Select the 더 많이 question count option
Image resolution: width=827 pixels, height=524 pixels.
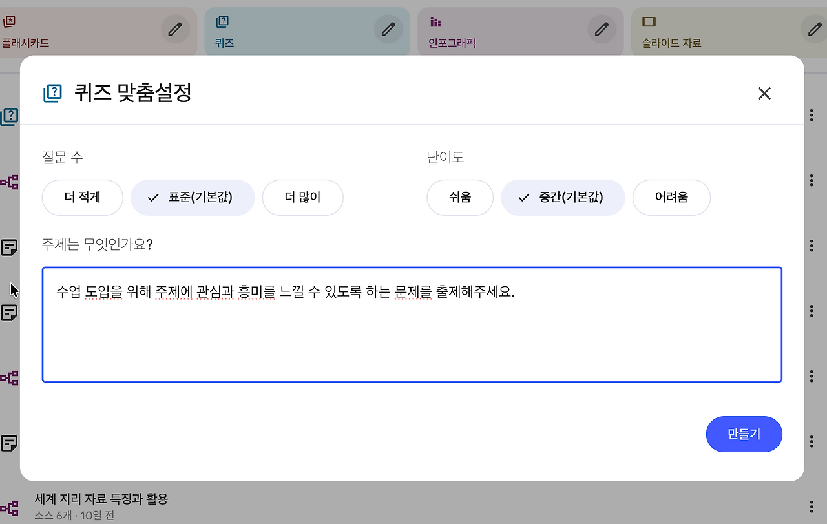click(302, 197)
